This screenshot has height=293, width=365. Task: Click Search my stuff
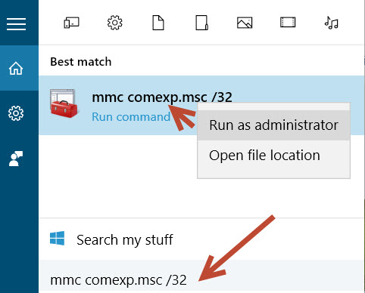[125, 239]
